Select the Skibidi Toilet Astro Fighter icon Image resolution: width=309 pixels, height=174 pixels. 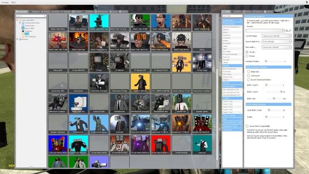point(120,42)
